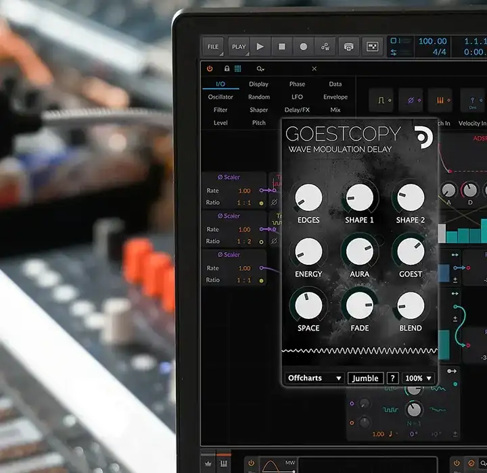Image resolution: width=487 pixels, height=473 pixels.
Task: Adjust the FADE knob
Action: 359,305
